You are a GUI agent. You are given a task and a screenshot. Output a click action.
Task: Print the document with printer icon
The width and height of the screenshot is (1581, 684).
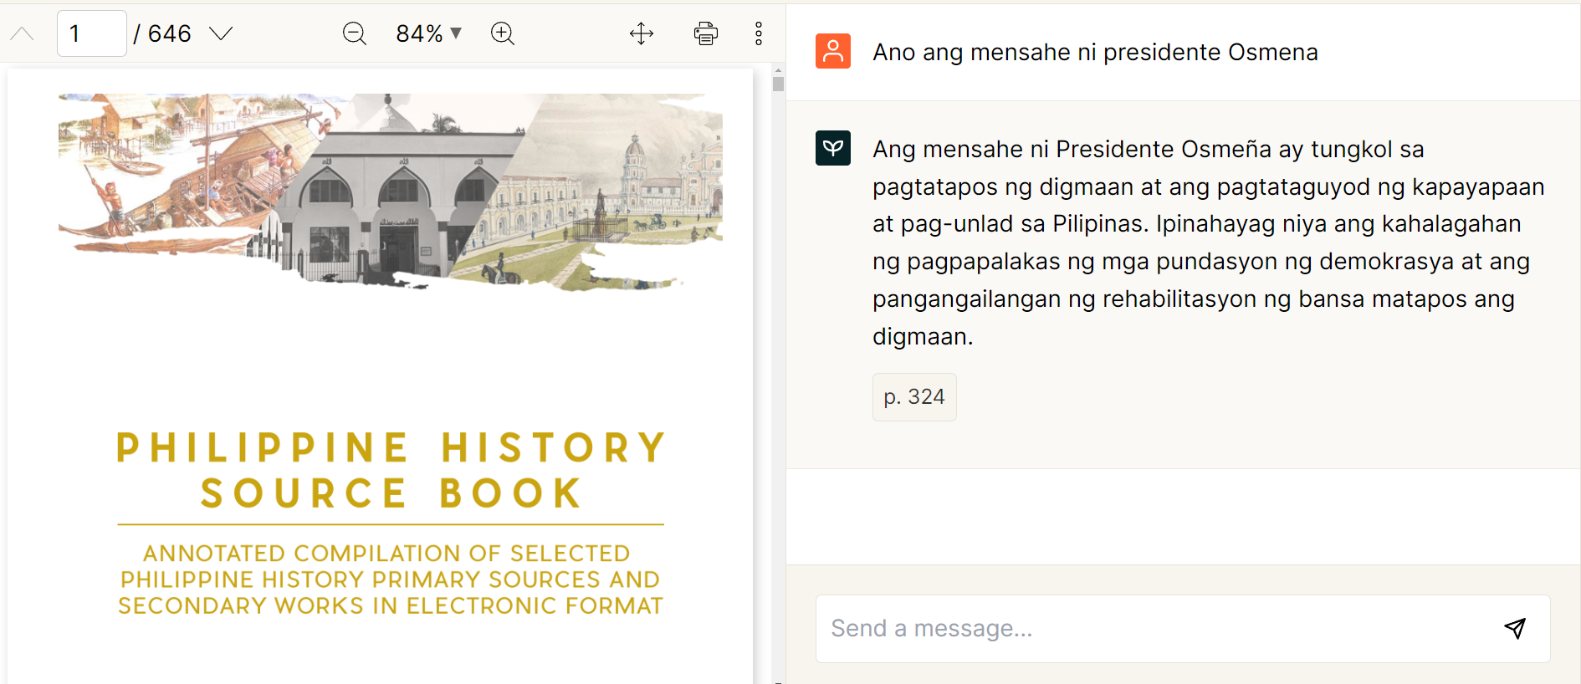(x=705, y=33)
